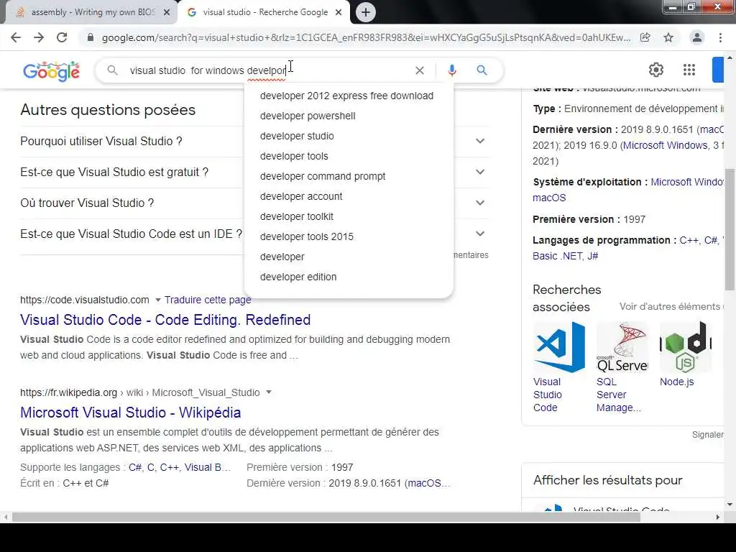Open 'Microsoft Visual Studio - Wikipédia' result
Viewport: 736px width, 552px height.
[x=131, y=413]
